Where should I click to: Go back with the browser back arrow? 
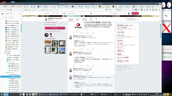click(x=2, y=10)
